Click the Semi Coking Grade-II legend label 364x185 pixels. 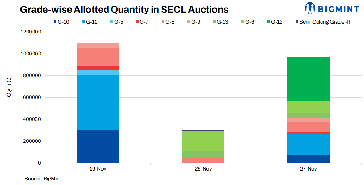[324, 22]
